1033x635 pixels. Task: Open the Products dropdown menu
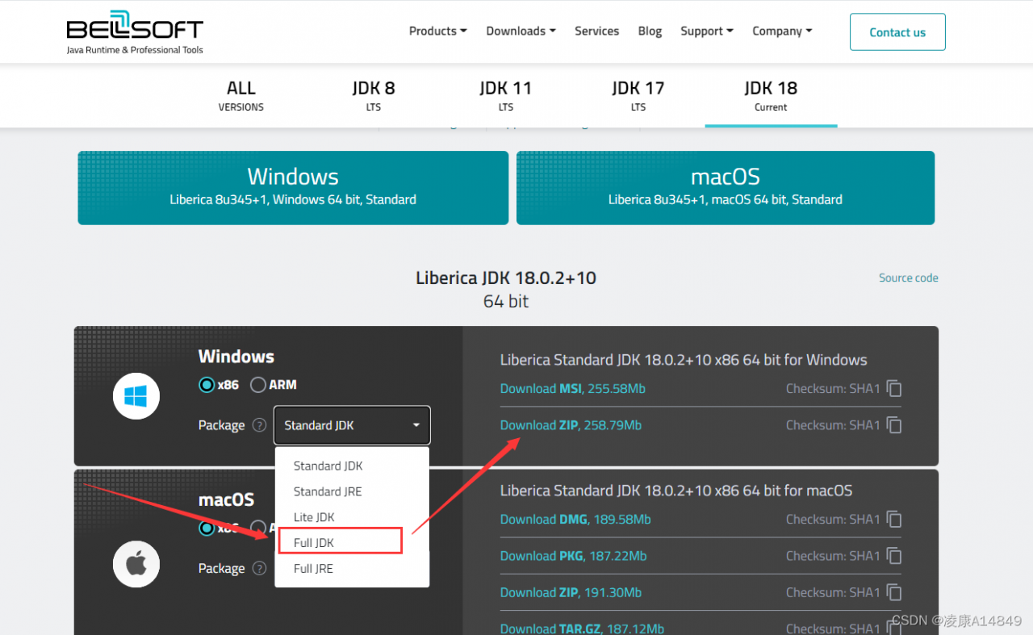coord(437,31)
